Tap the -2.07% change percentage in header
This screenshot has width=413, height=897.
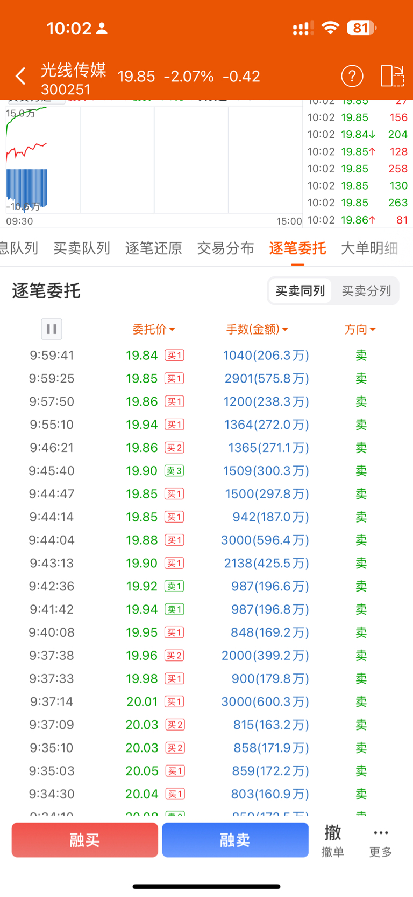[x=189, y=77]
